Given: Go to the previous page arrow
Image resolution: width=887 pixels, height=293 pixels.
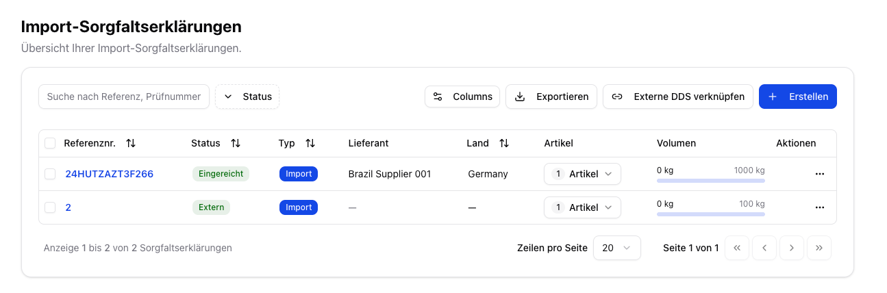Looking at the screenshot, I should click(x=764, y=248).
